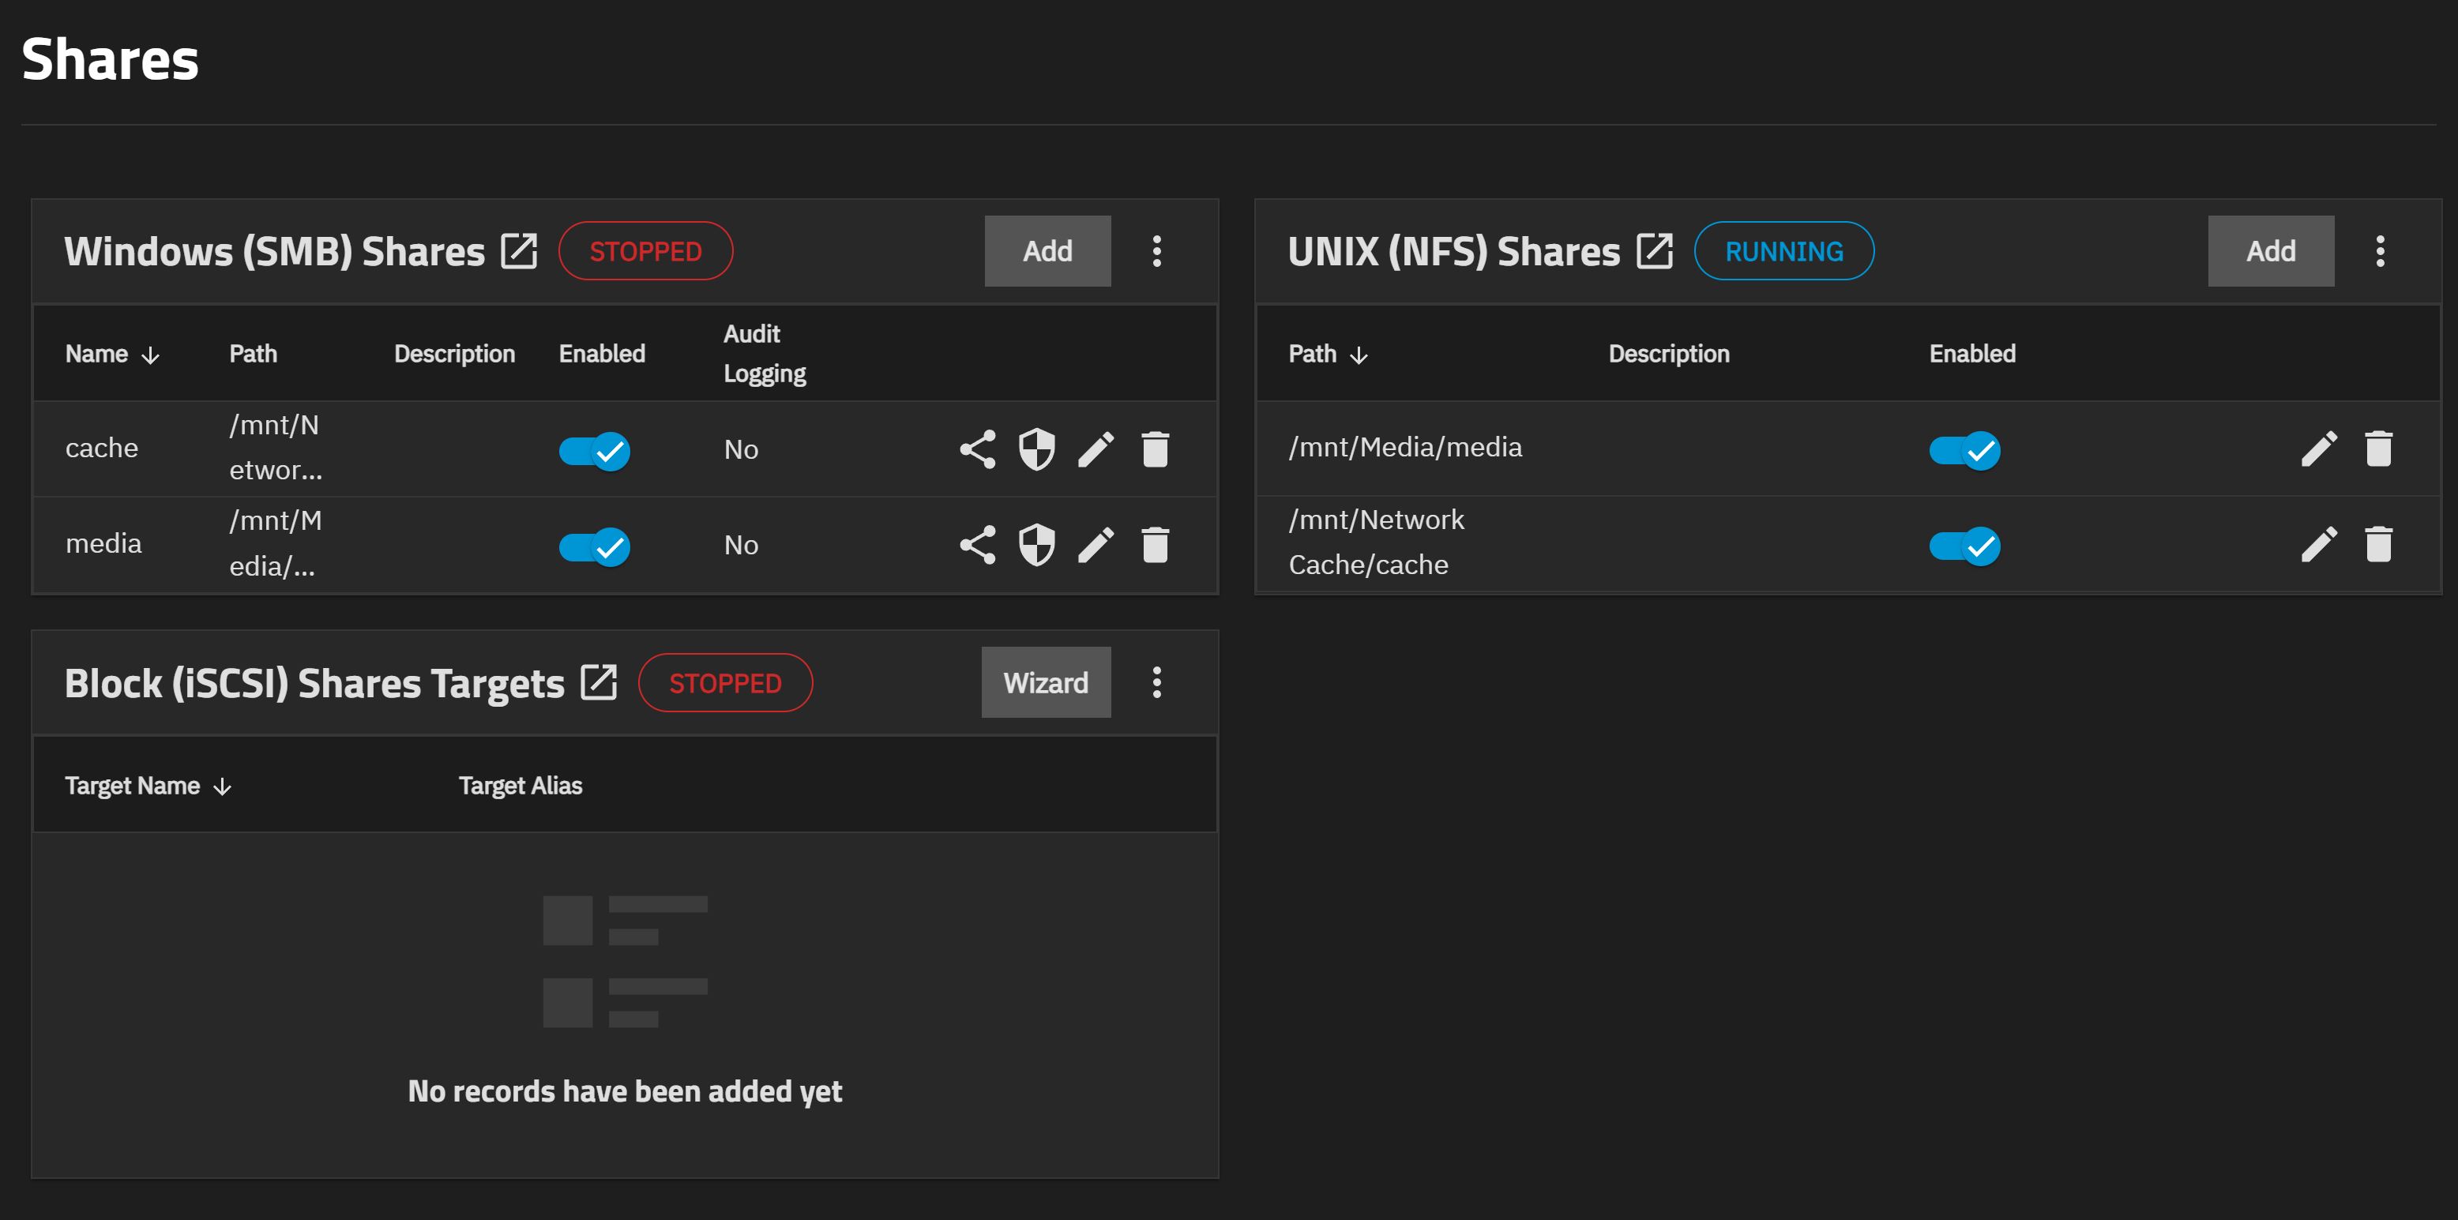The width and height of the screenshot is (2458, 1220).
Task: Delete the media SMB share
Action: pos(1155,545)
